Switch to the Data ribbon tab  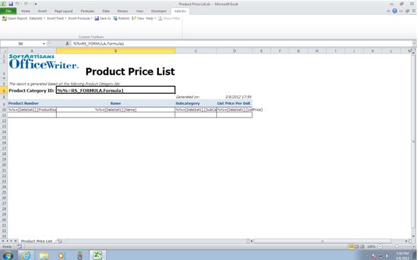pos(106,11)
